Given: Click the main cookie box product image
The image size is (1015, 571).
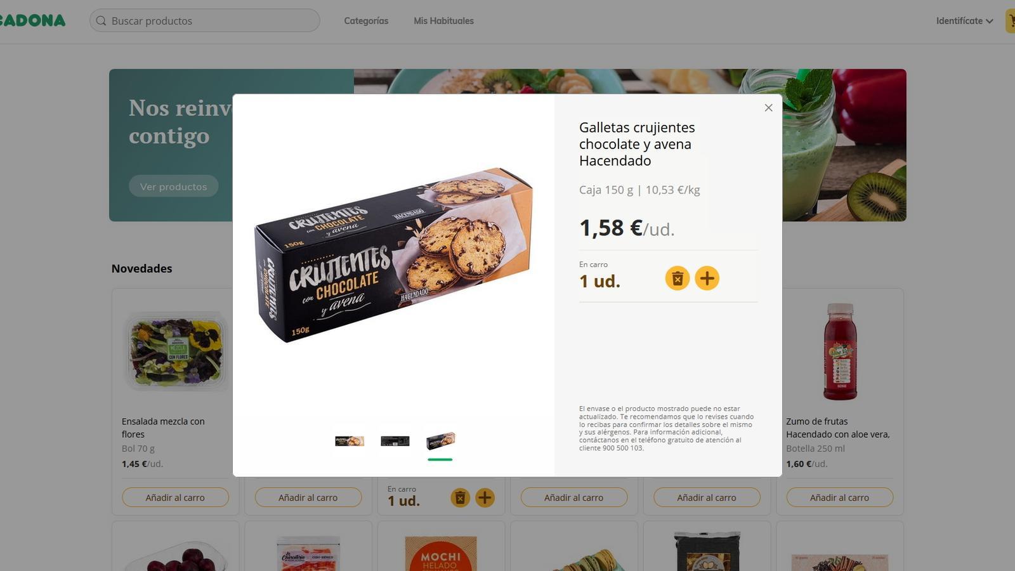Looking at the screenshot, I should pyautogui.click(x=393, y=255).
